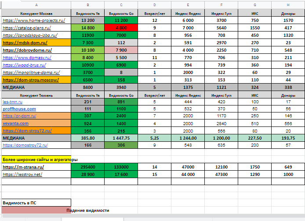Select column C header

tap(121, 5)
